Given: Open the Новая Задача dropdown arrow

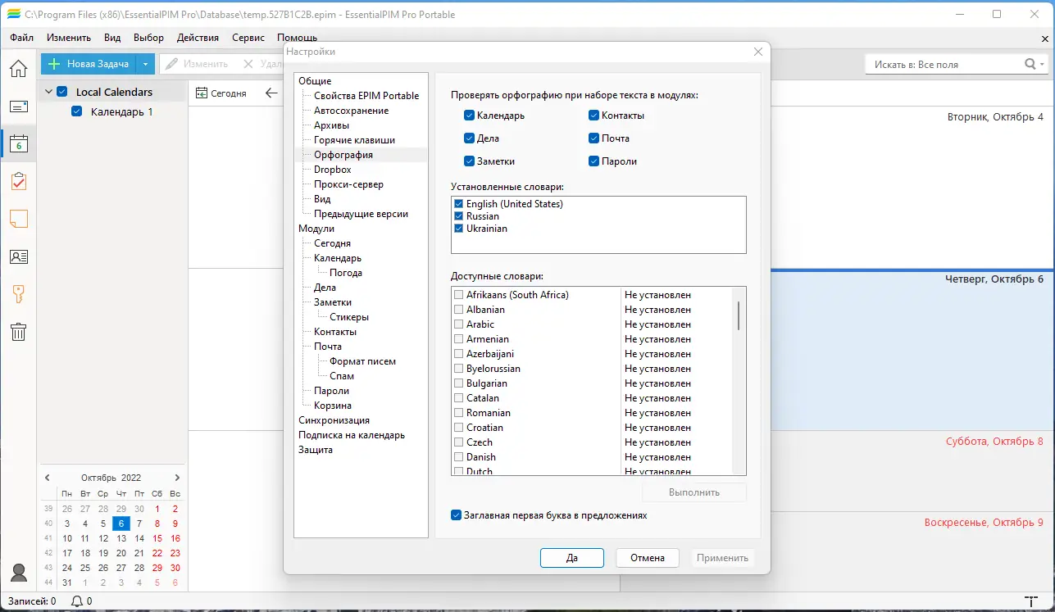Looking at the screenshot, I should [145, 64].
